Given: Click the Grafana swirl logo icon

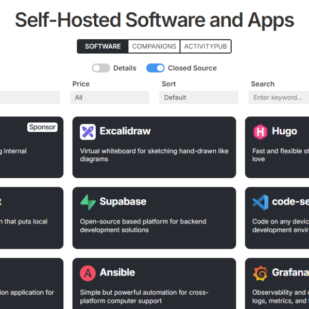Looking at the screenshot, I should (260, 273).
